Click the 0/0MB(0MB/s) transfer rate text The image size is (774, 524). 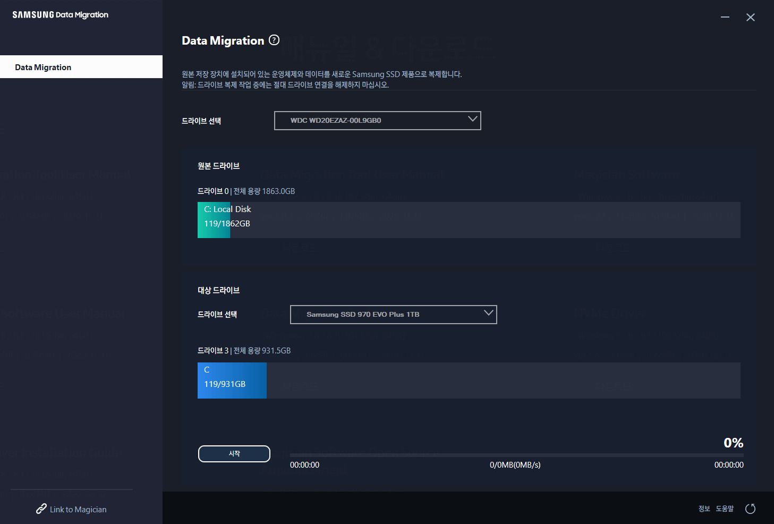[x=515, y=465]
